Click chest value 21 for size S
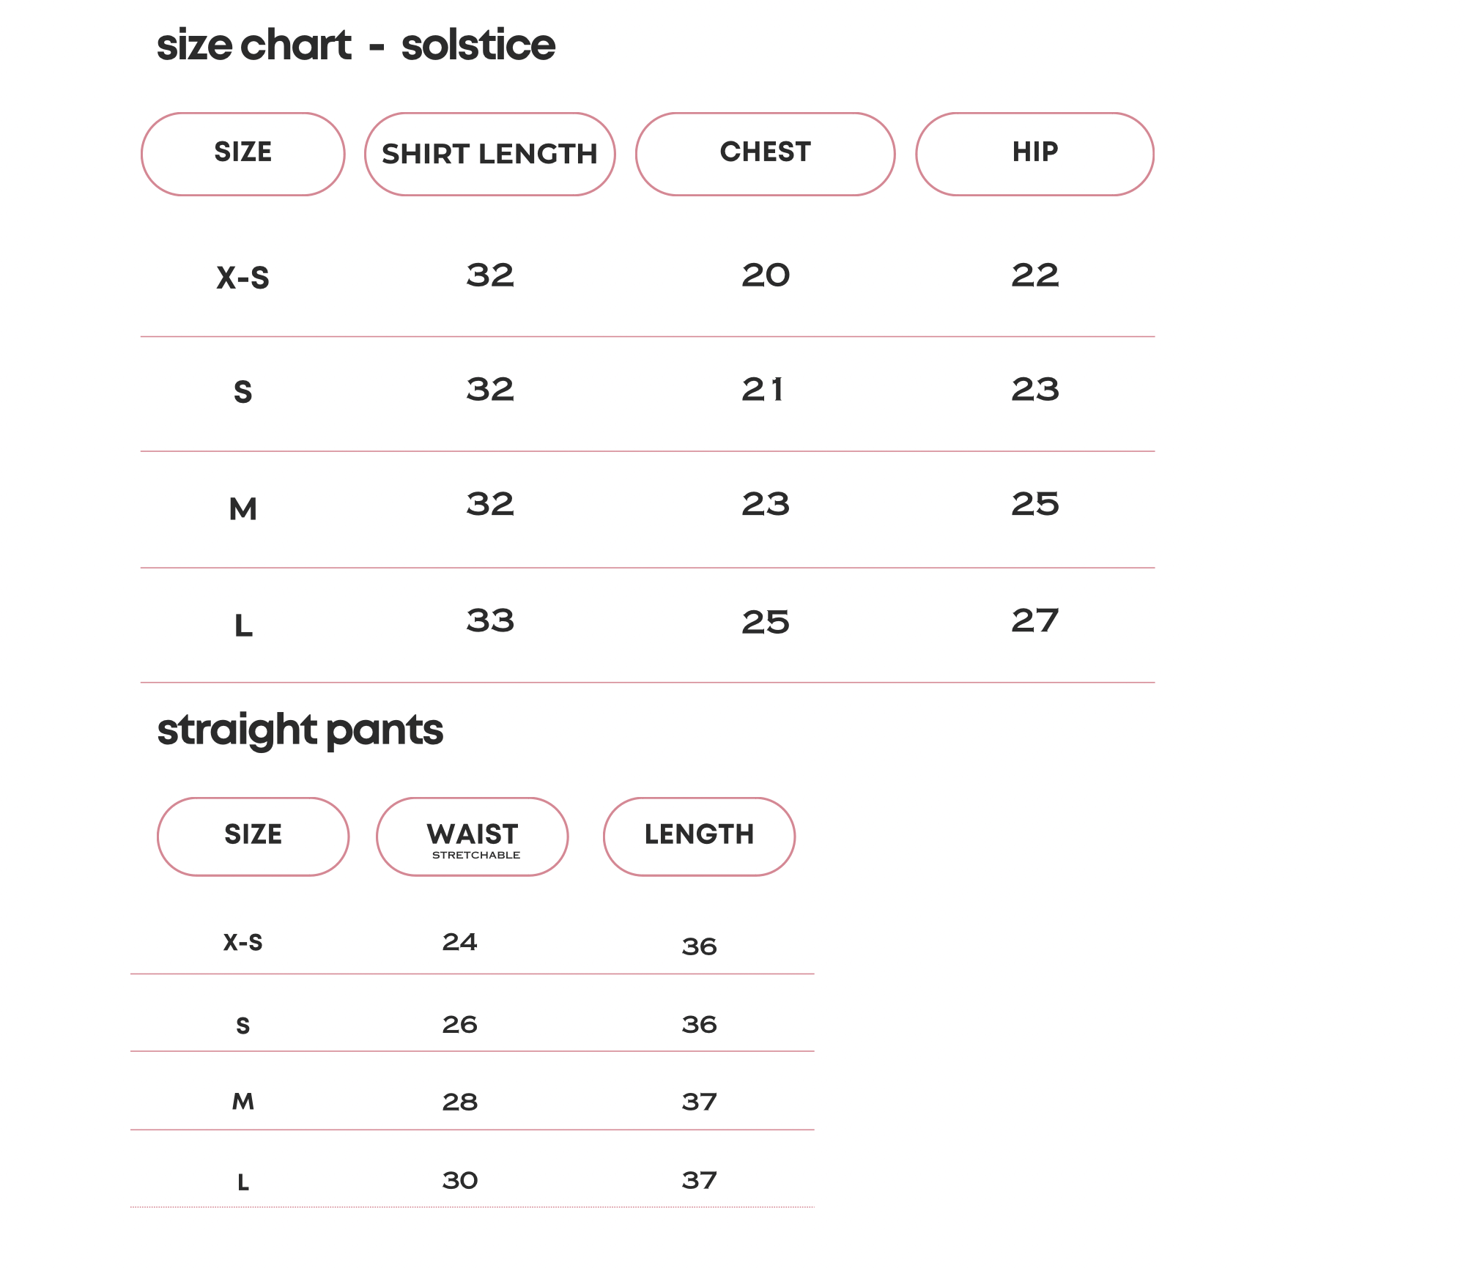Viewport: 1466px width, 1268px height. tap(763, 390)
